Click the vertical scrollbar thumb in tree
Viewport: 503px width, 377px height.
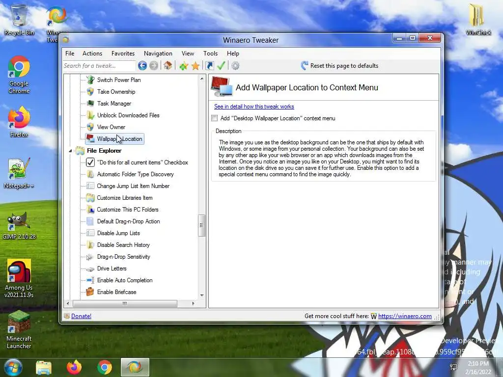click(202, 225)
